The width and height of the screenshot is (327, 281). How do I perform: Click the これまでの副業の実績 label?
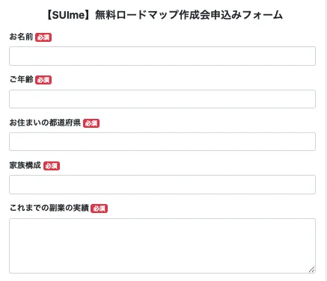(49, 208)
